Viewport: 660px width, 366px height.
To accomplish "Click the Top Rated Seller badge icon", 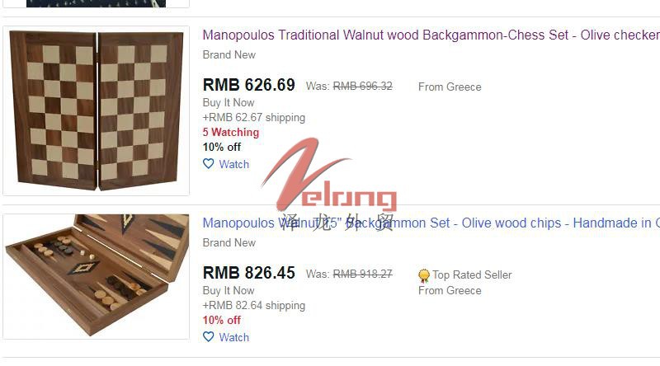I will (x=424, y=275).
